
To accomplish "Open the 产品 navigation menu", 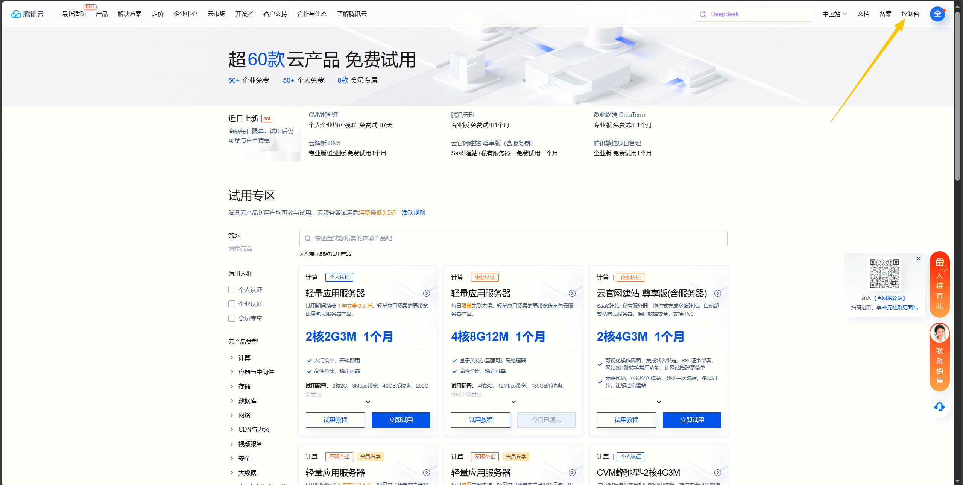I will click(101, 14).
